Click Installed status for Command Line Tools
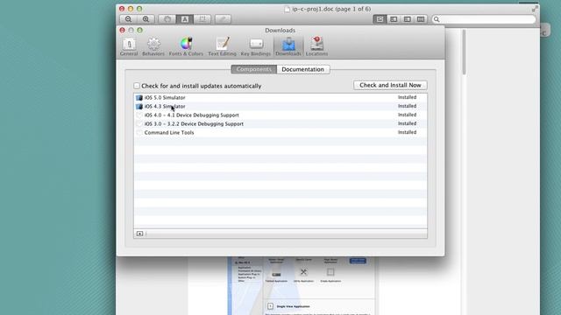The width and height of the screenshot is (561, 315). [x=407, y=132]
